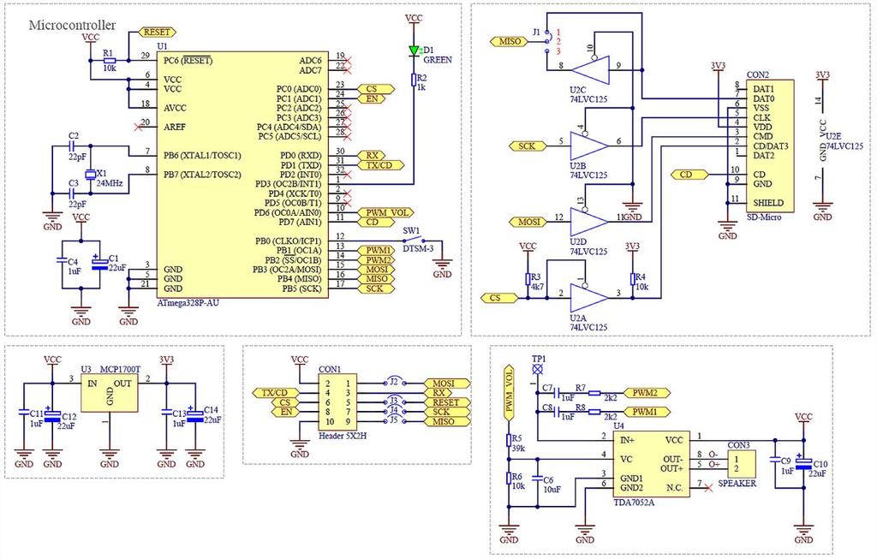Click RESET net label above U1
877x559 pixels.
[x=157, y=33]
